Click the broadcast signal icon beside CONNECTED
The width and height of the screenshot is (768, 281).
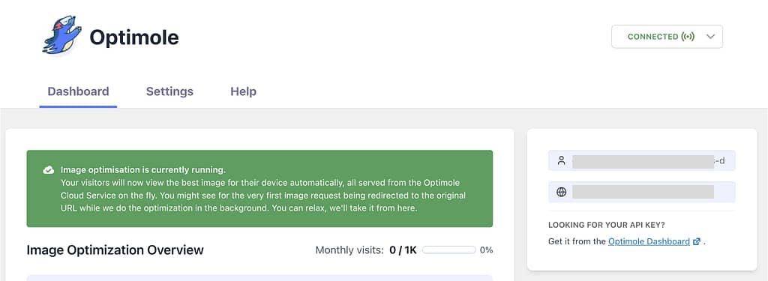[688, 37]
